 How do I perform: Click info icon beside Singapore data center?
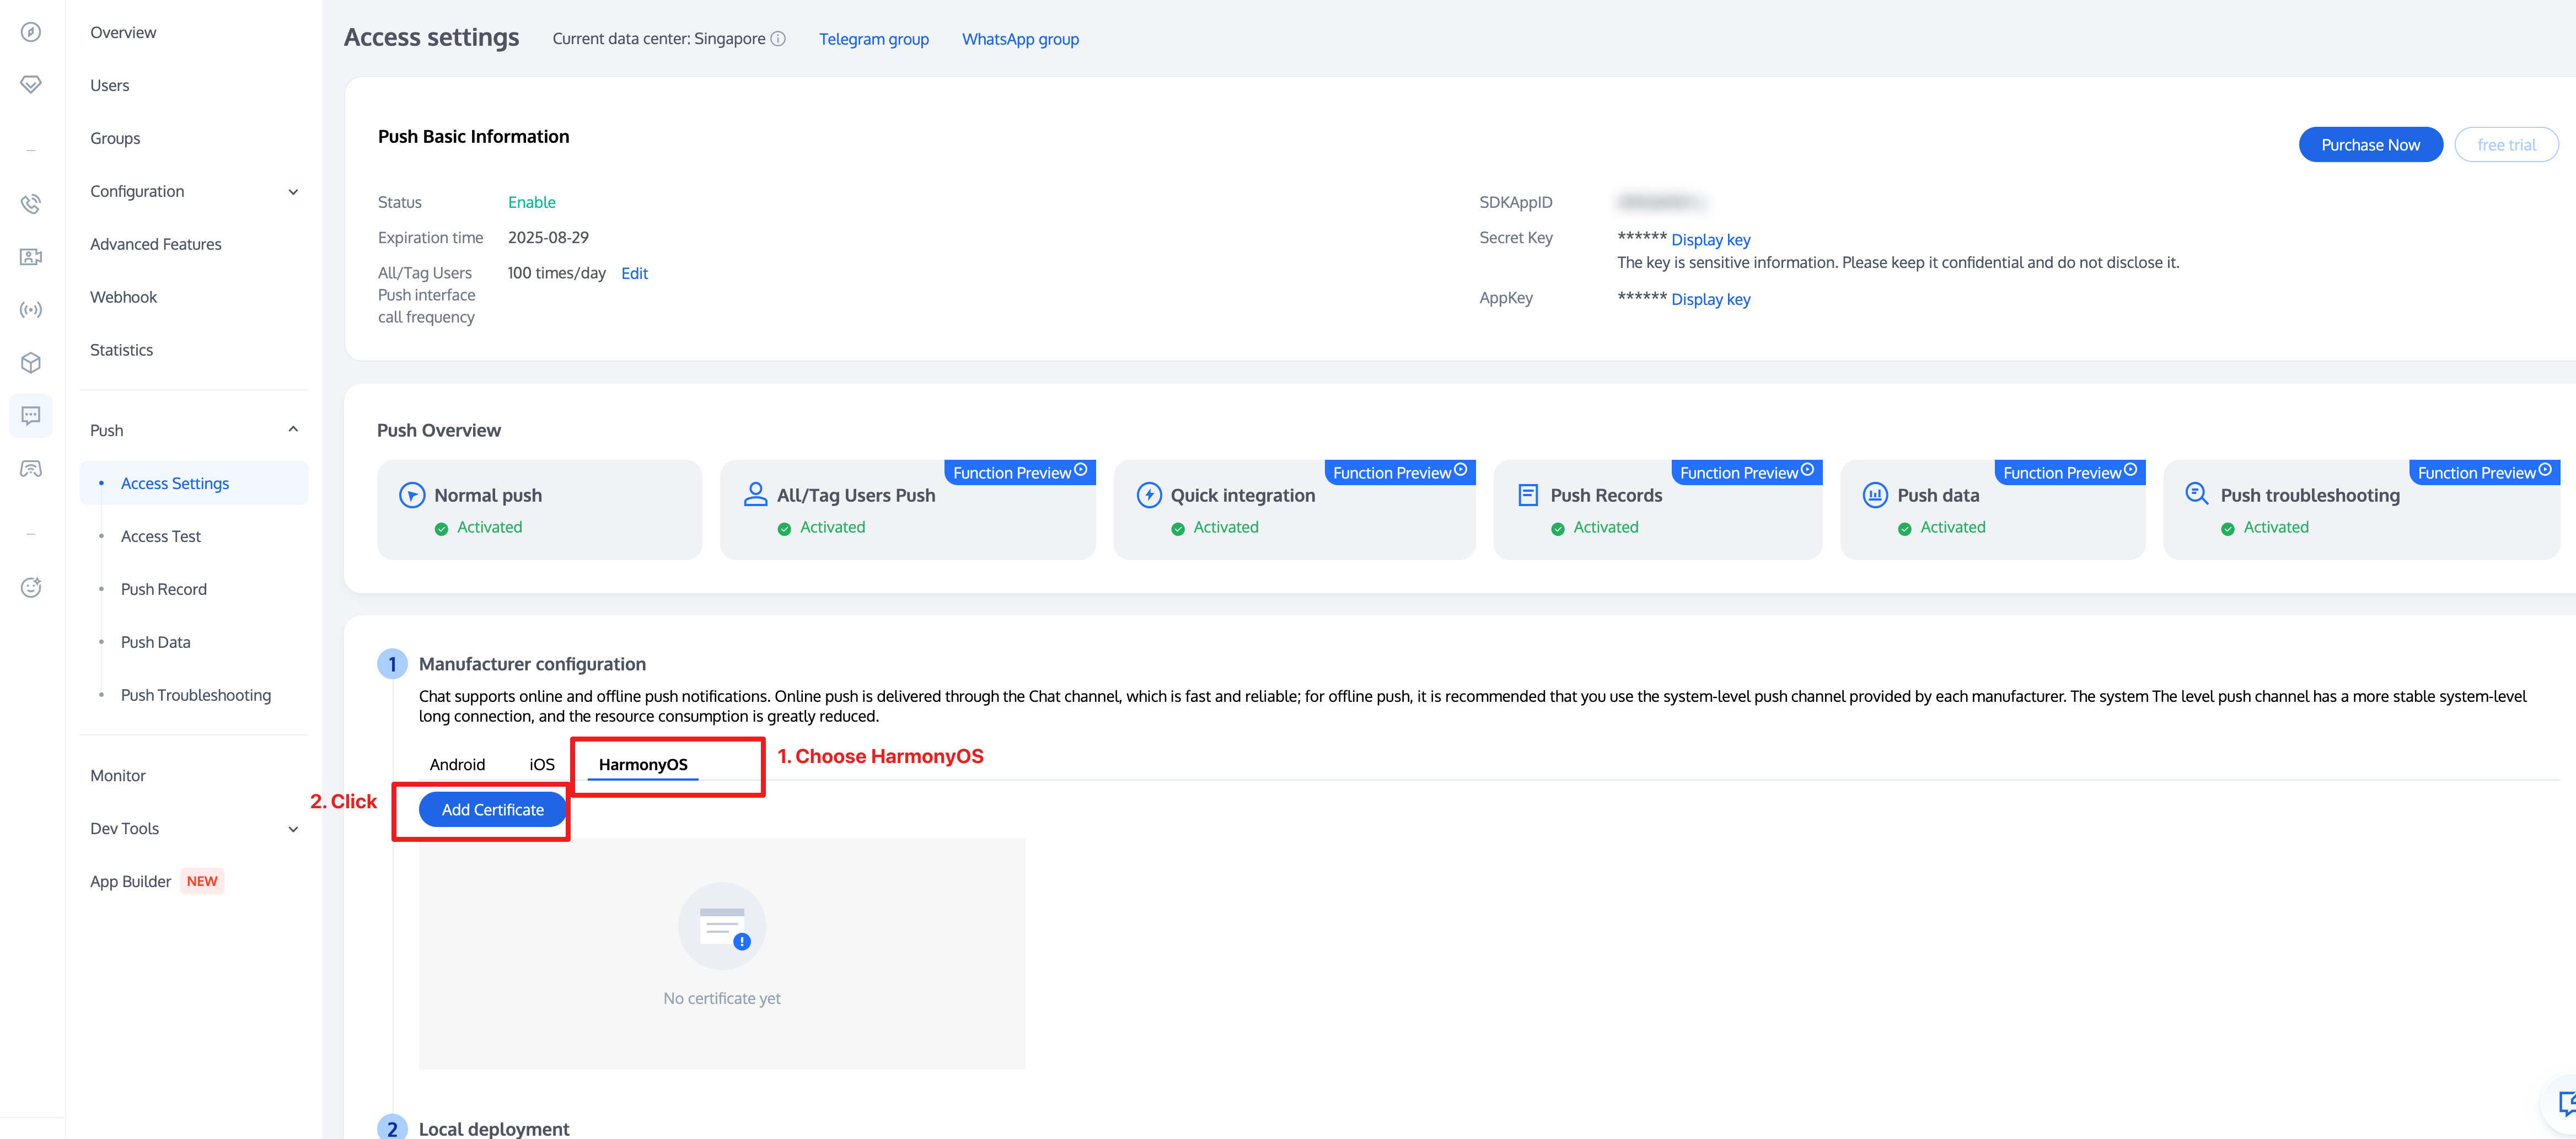778,39
